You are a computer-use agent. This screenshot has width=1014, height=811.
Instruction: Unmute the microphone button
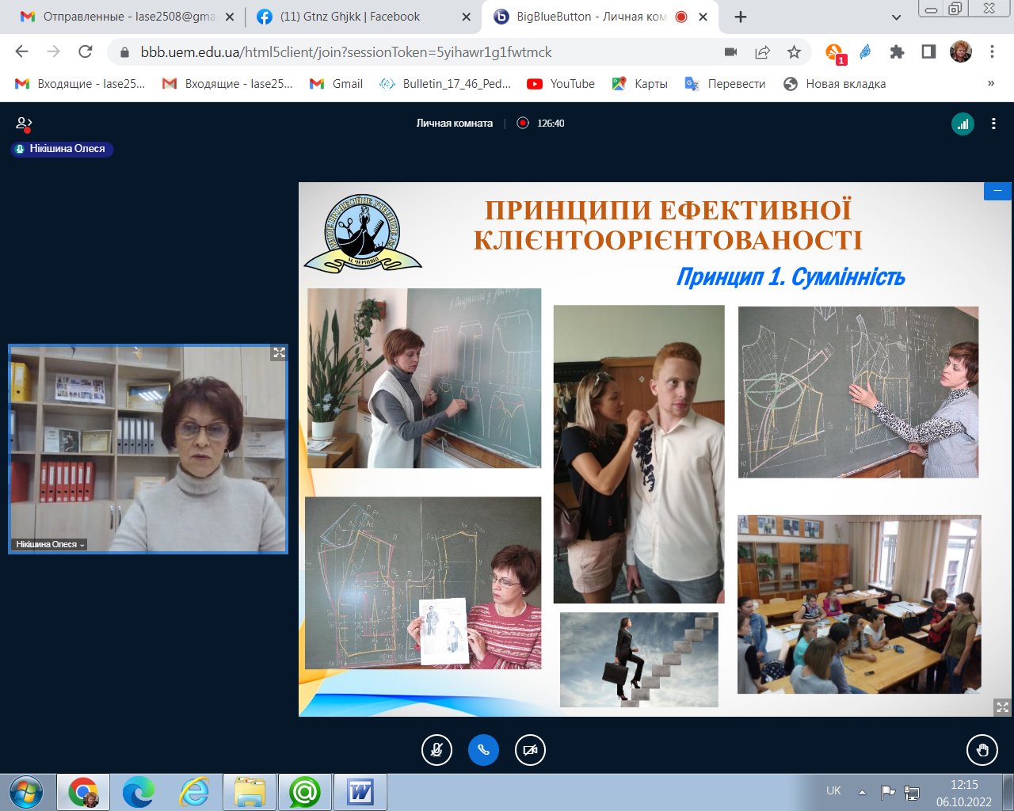pos(436,750)
